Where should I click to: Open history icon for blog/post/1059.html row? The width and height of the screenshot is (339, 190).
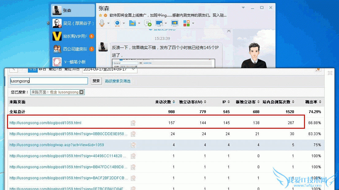coord(133,123)
